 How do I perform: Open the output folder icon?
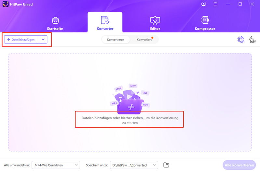(166, 165)
